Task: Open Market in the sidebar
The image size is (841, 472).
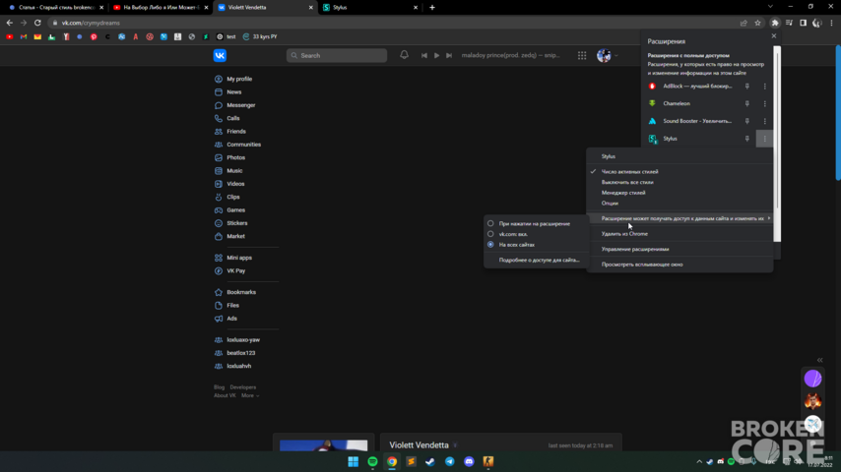Action: tap(235, 236)
